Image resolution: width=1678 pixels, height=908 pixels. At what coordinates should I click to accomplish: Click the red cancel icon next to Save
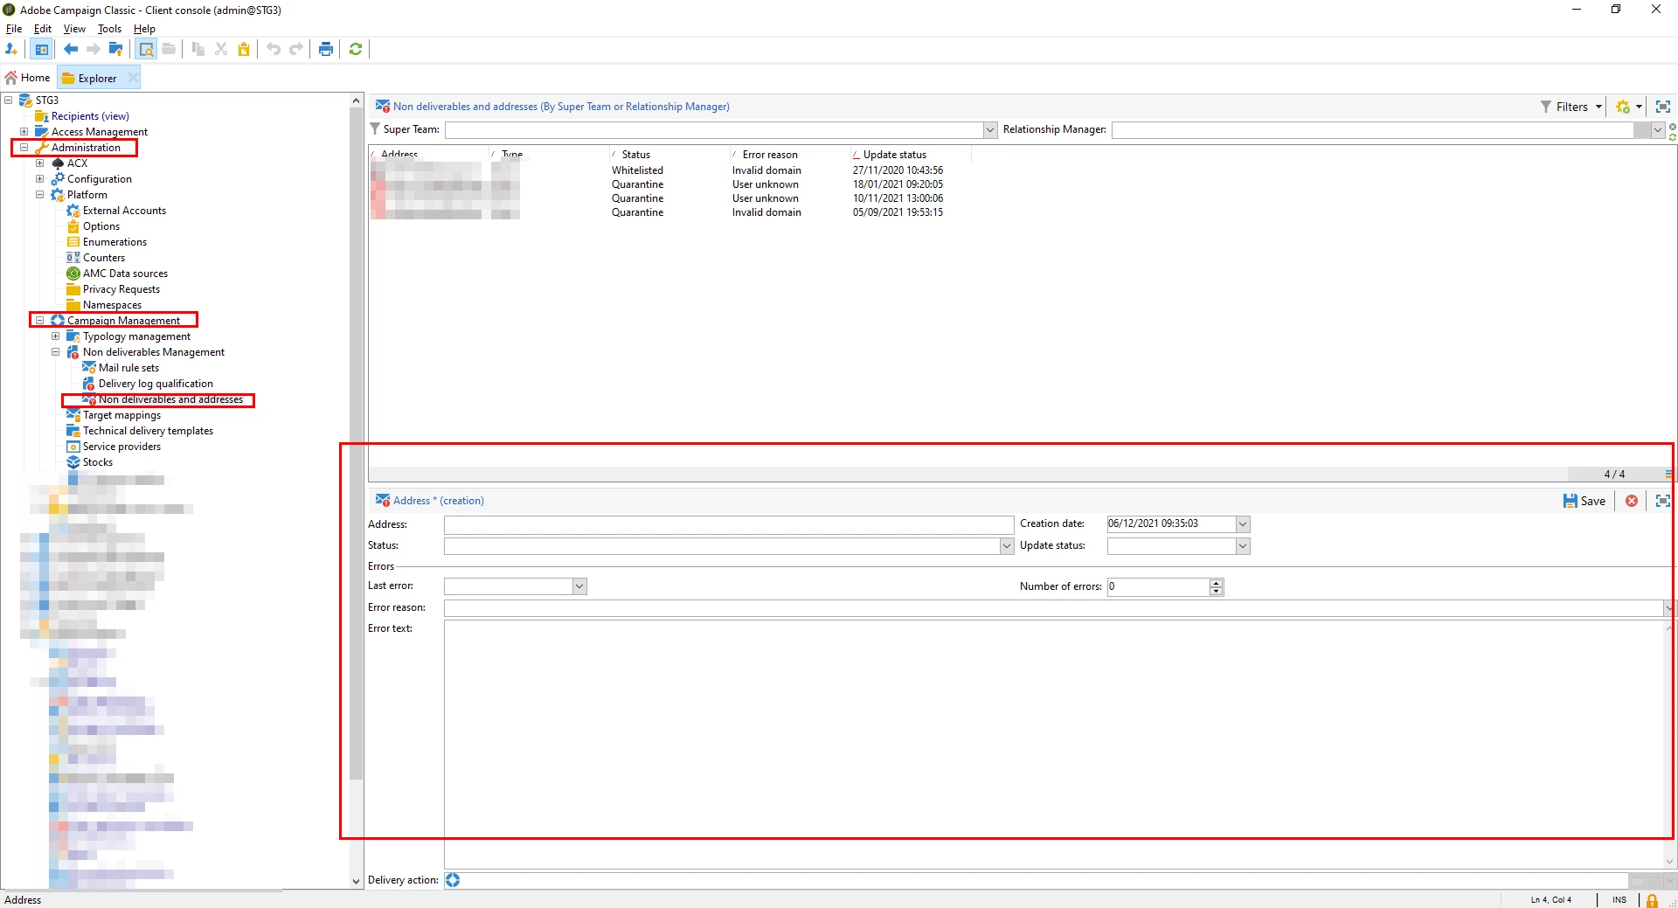(1632, 501)
